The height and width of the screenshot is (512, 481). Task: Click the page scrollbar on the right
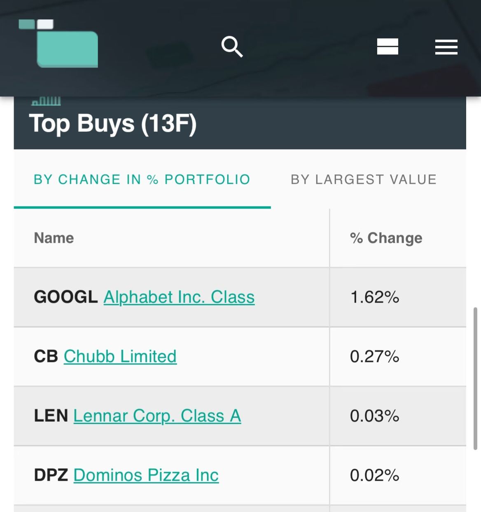click(476, 378)
